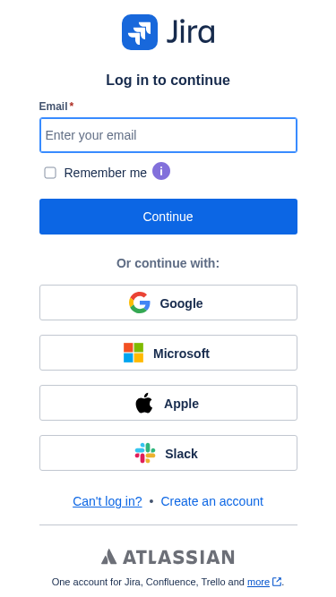The width and height of the screenshot is (336, 597).
Task: Click the blue Continue button
Action: point(168,217)
